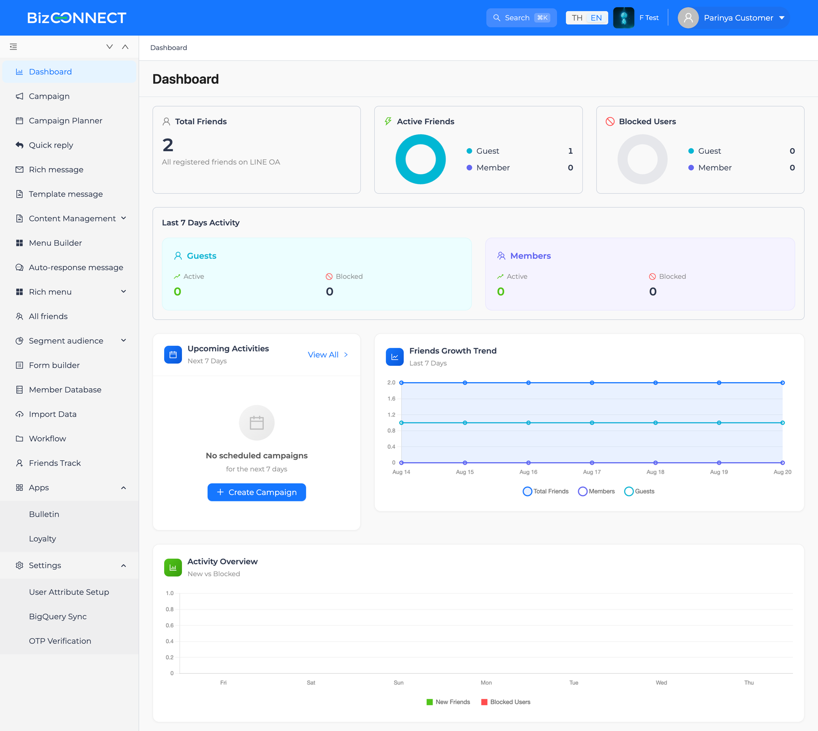This screenshot has width=818, height=731.
Task: Switch language to EN
Action: [597, 18]
